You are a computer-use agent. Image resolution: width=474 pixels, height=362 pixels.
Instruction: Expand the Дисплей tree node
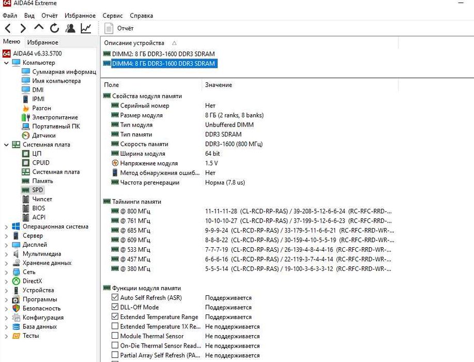click(6, 245)
